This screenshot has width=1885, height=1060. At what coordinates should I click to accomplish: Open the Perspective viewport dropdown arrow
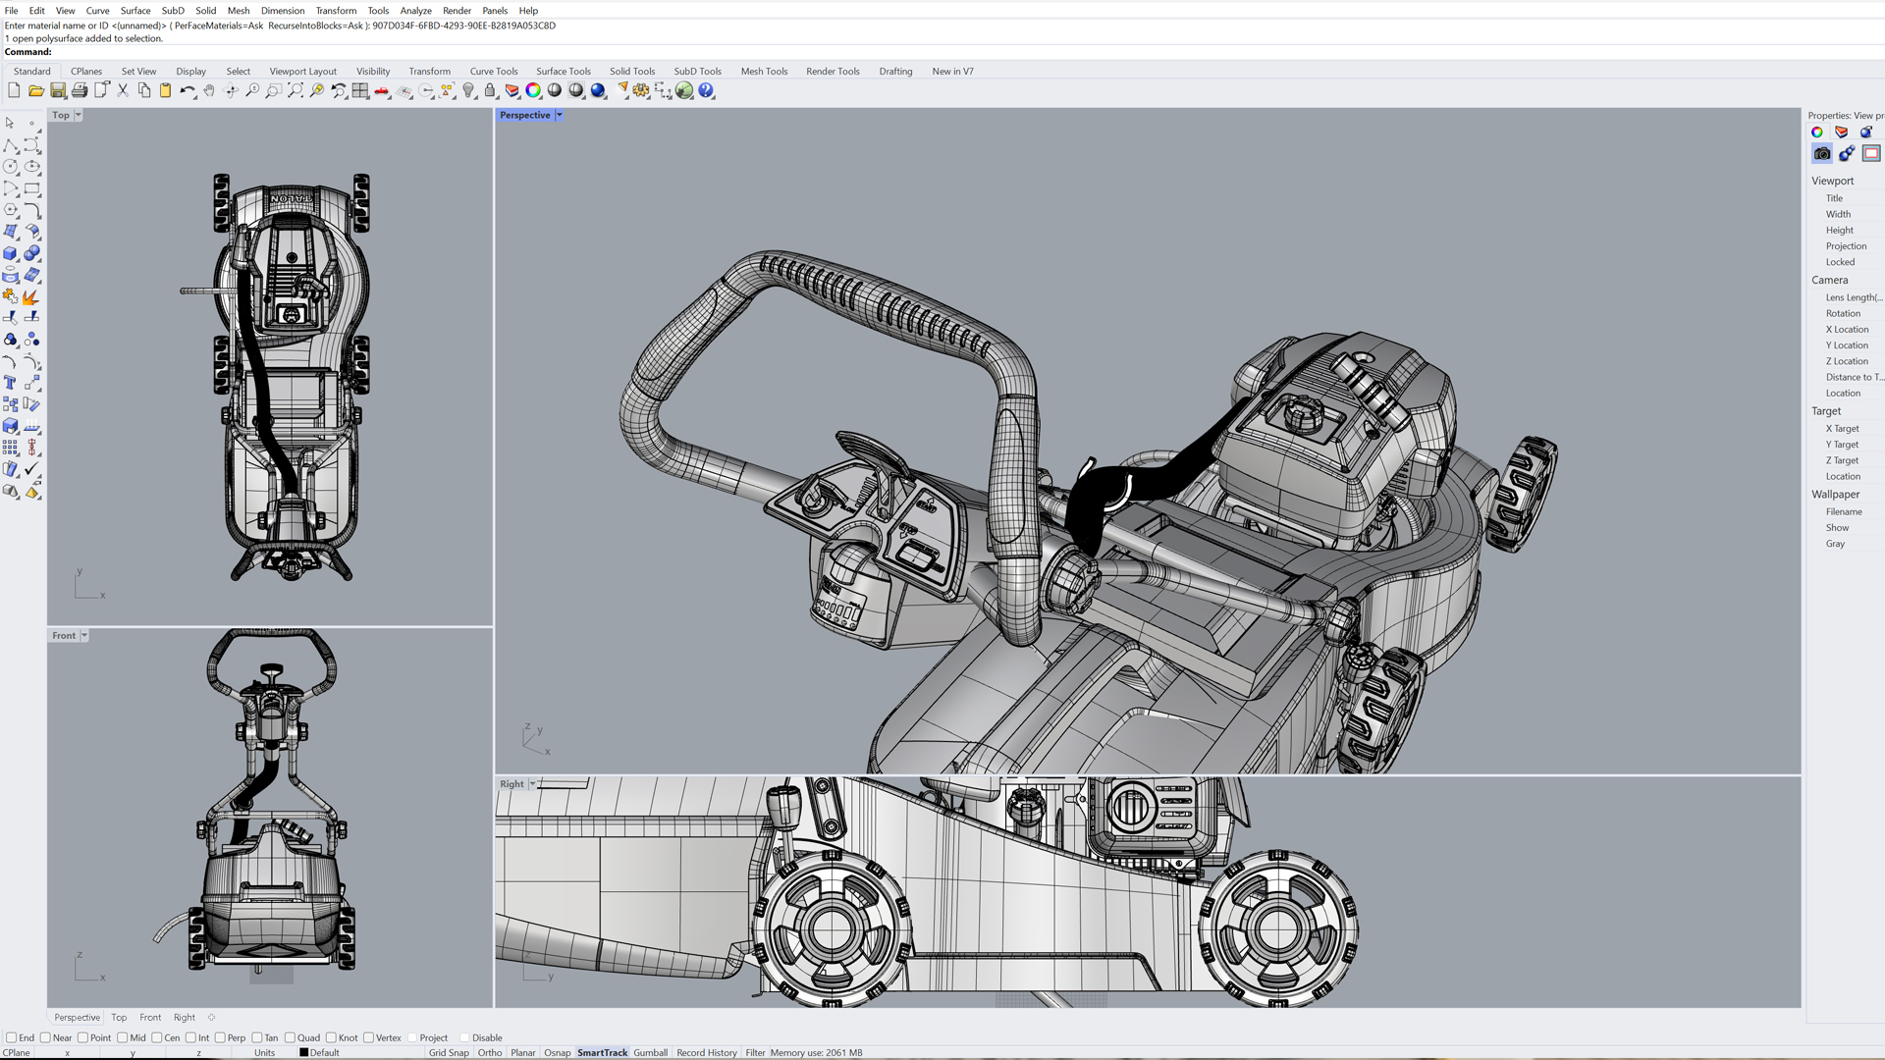560,115
